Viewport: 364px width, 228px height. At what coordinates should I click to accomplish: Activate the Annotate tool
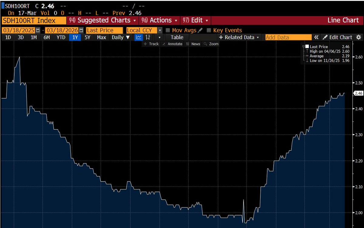click(172, 44)
